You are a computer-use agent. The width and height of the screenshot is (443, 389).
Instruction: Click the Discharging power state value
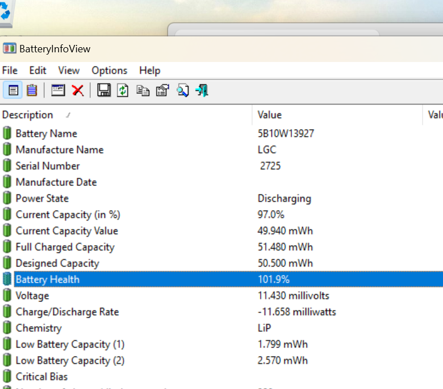[284, 198]
